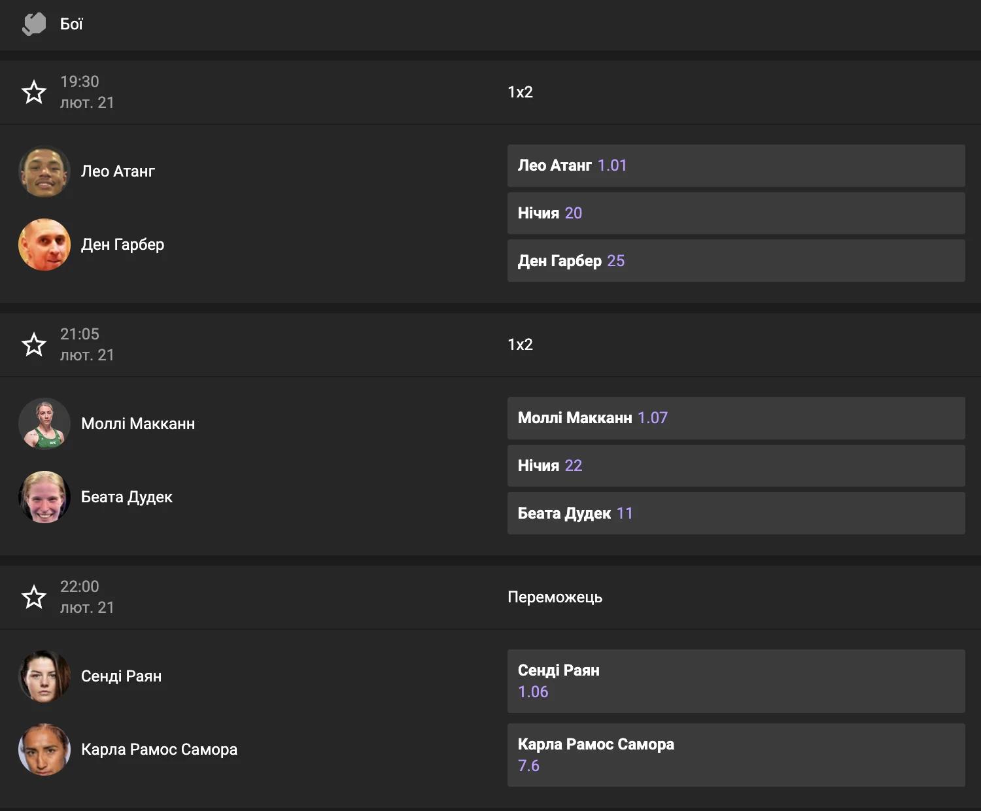
Task: Open the Бої section header
Action: coord(72,24)
